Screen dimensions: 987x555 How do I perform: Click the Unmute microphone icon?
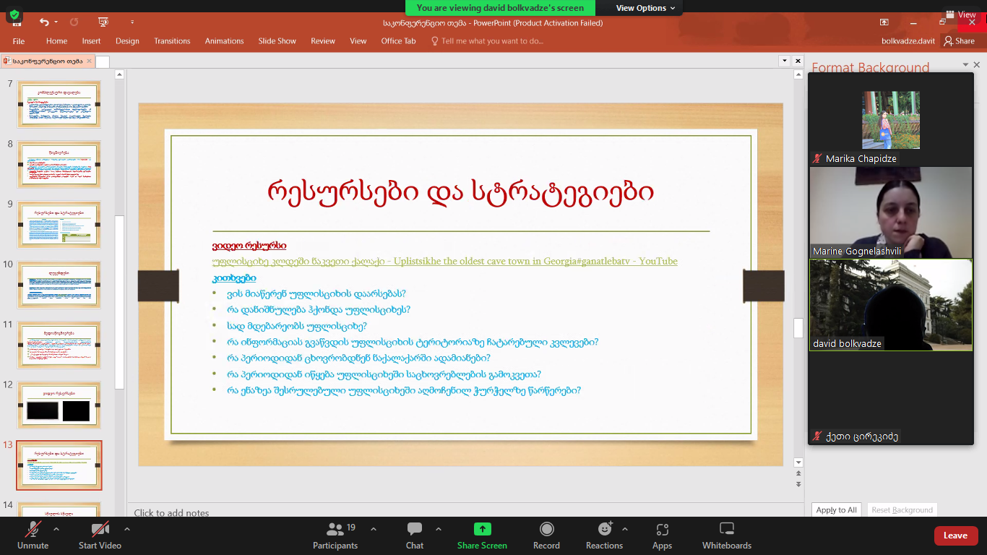pos(33,530)
